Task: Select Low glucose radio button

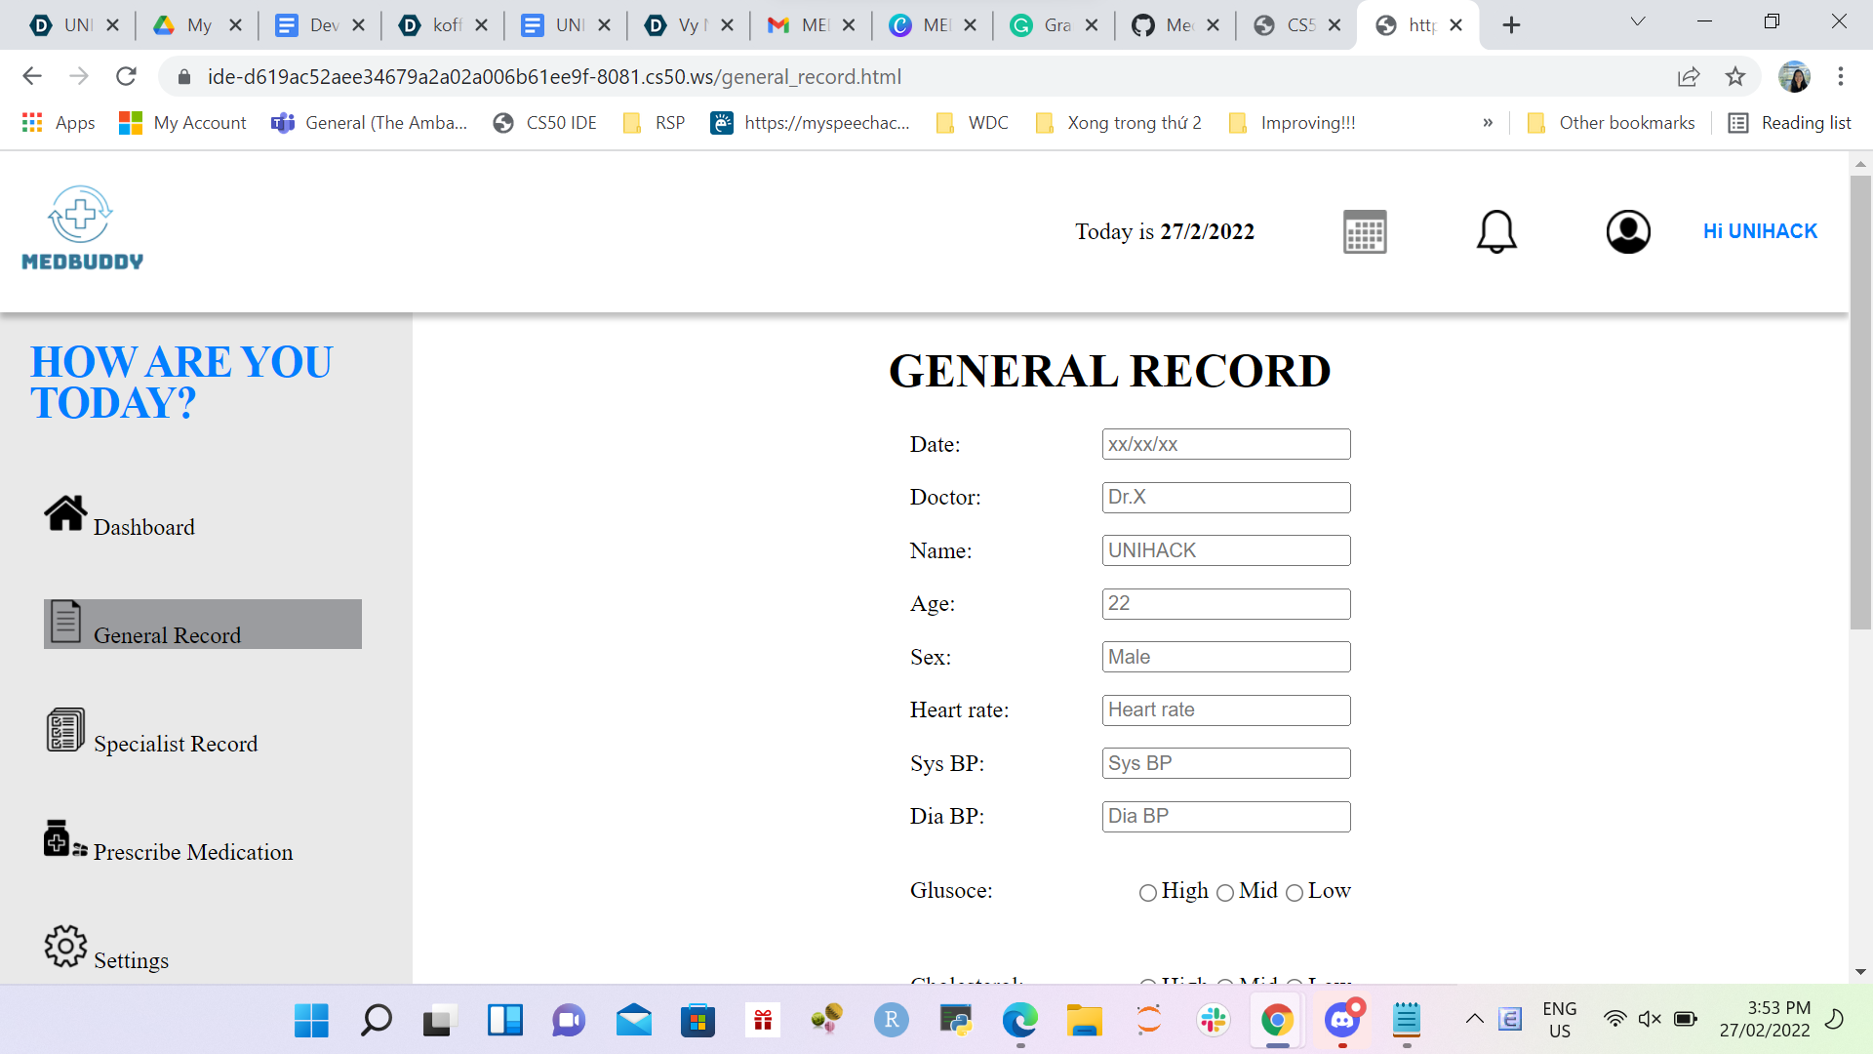Action: coord(1295,893)
